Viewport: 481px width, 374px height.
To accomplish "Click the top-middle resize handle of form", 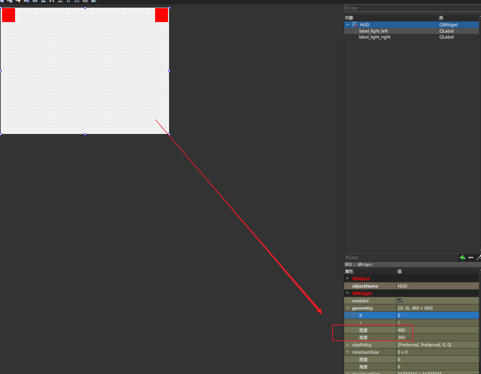I will coord(85,7).
